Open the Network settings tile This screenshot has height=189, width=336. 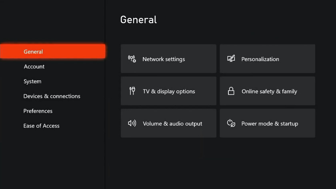tap(168, 59)
